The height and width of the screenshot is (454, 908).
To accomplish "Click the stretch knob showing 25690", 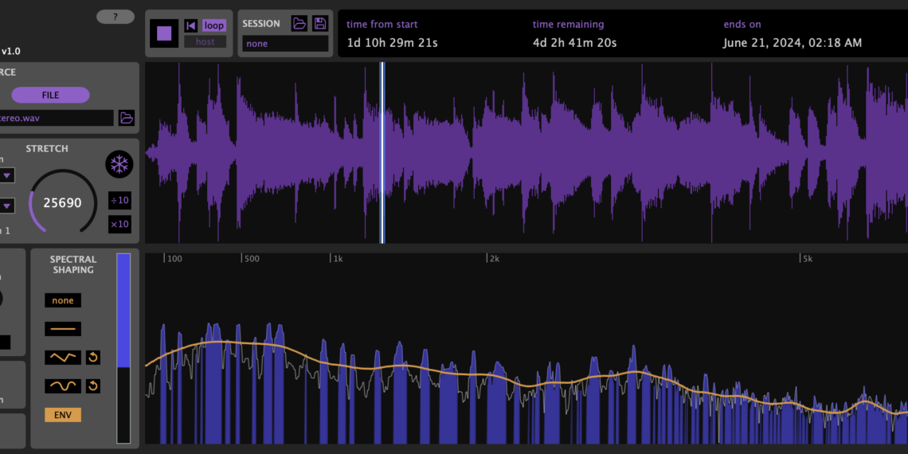I will 62,202.
